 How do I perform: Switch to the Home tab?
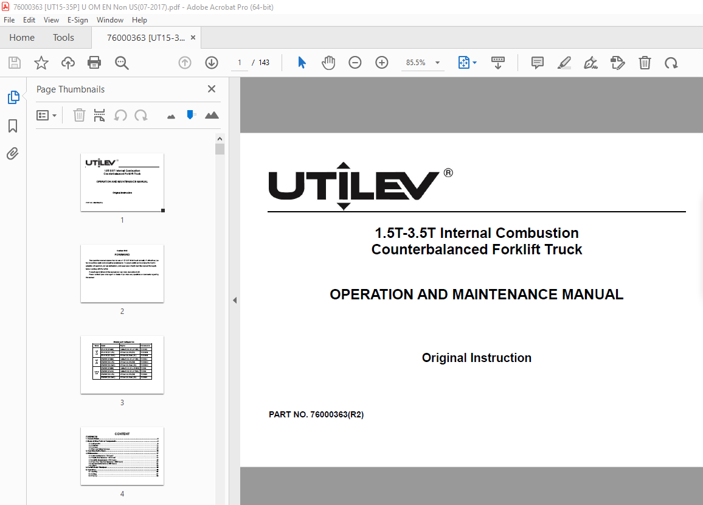click(22, 38)
